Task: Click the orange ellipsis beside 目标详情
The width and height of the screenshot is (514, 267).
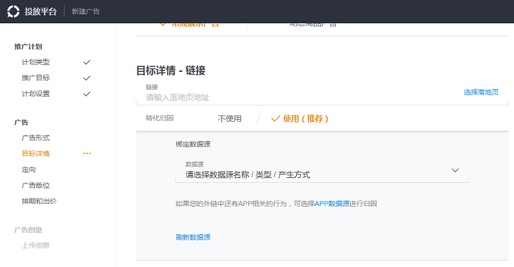Action: 87,153
